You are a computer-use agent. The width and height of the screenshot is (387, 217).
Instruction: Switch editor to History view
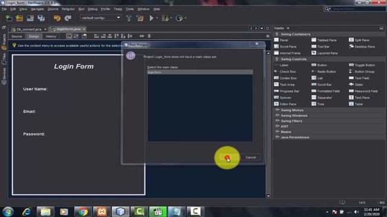pos(51,36)
